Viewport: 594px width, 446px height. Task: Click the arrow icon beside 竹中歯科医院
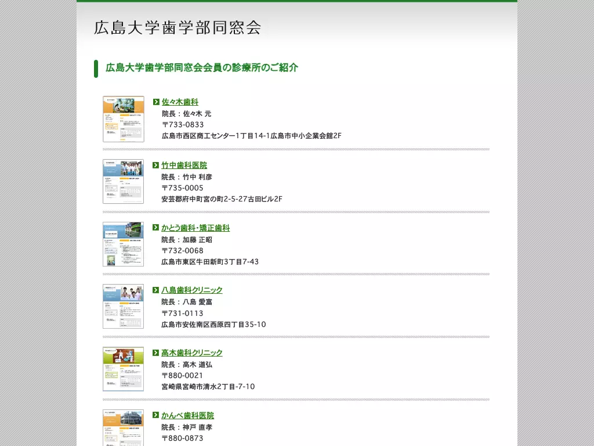pyautogui.click(x=155, y=165)
